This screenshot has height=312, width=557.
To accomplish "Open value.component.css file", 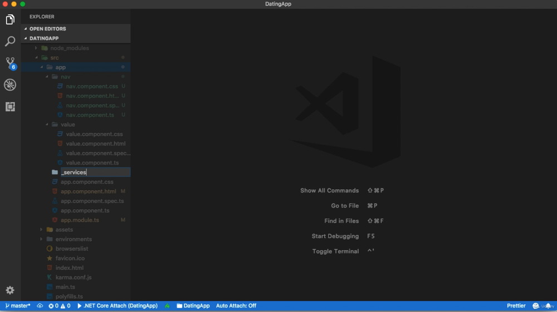I will (94, 134).
